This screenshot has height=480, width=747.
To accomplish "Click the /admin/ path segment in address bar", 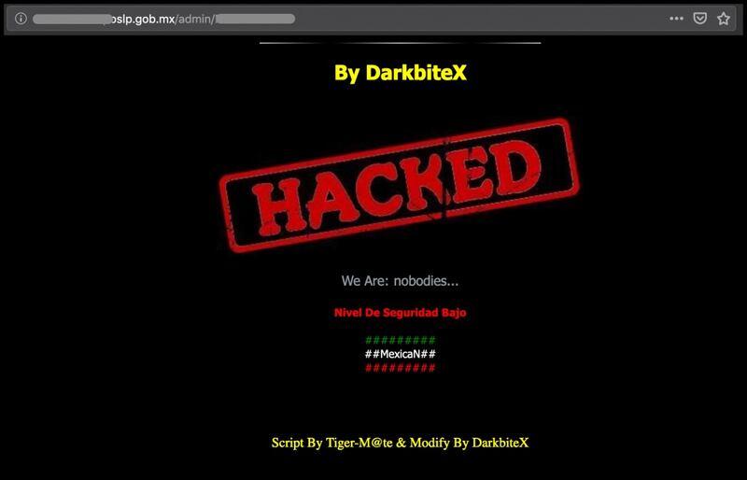I will click(196, 19).
